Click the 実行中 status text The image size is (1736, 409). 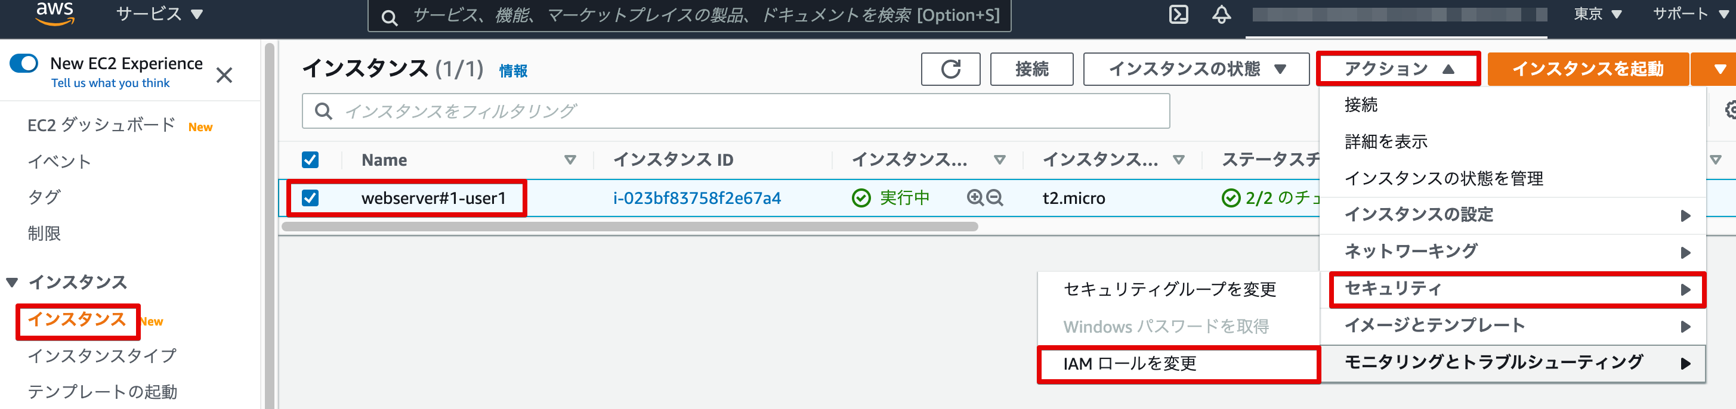click(904, 197)
